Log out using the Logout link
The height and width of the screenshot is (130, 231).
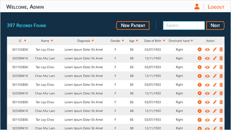(x=216, y=7)
